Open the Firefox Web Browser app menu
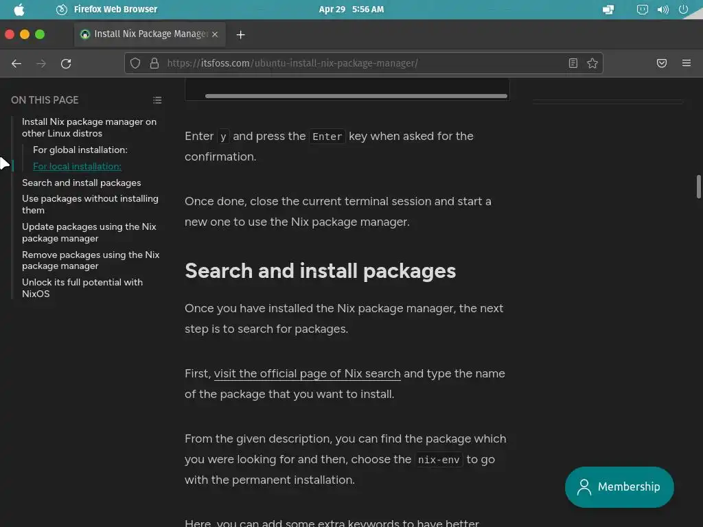Image resolution: width=703 pixels, height=527 pixels. 115,9
